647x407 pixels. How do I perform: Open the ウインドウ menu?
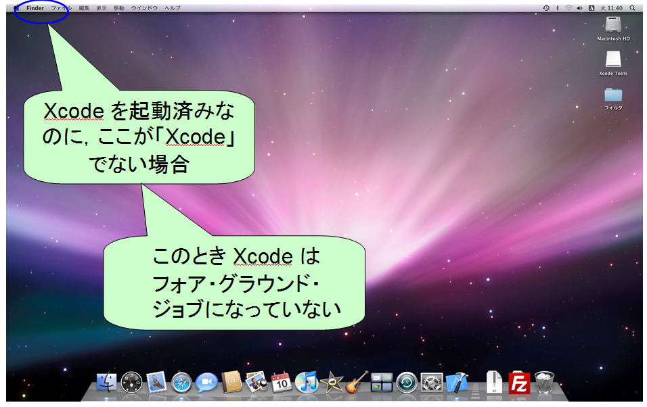point(144,8)
